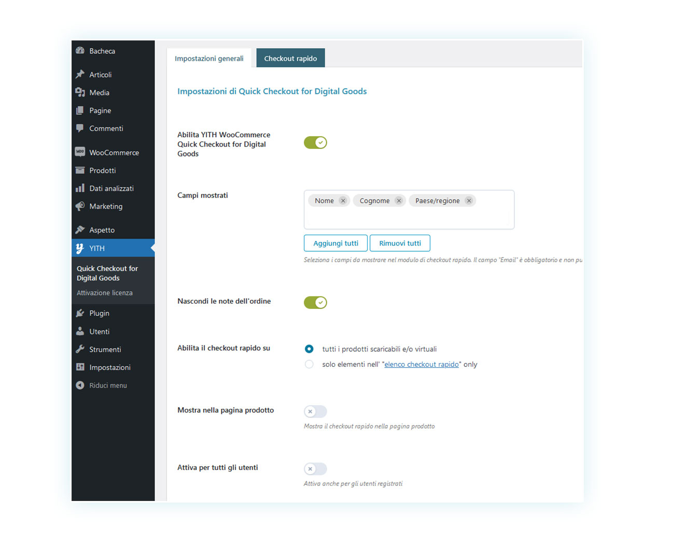Open the Checkout rapido tab

click(x=290, y=58)
